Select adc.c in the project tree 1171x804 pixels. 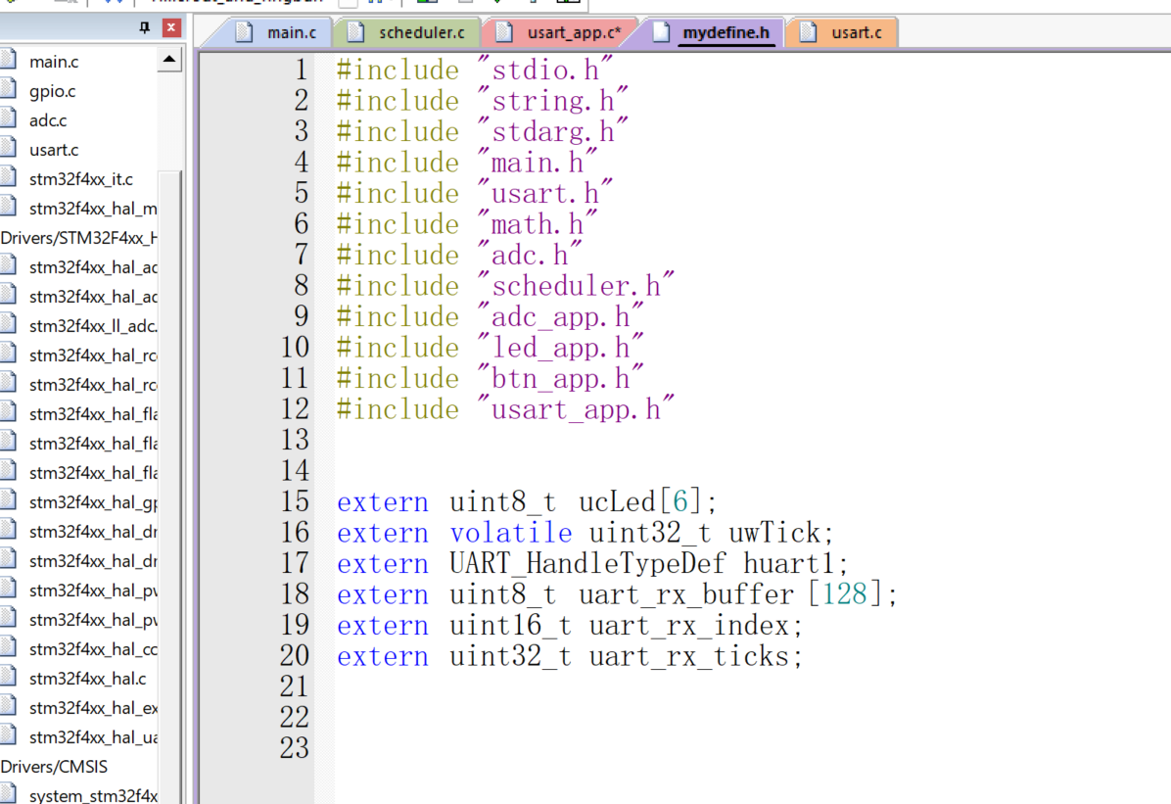(48, 120)
